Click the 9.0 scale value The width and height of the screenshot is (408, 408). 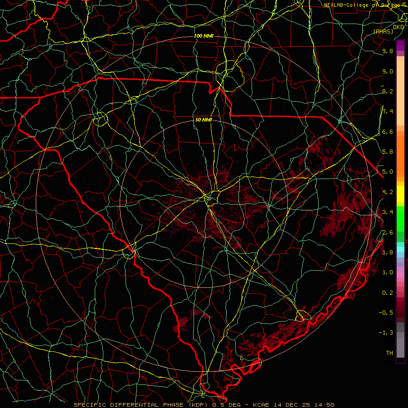388,72
